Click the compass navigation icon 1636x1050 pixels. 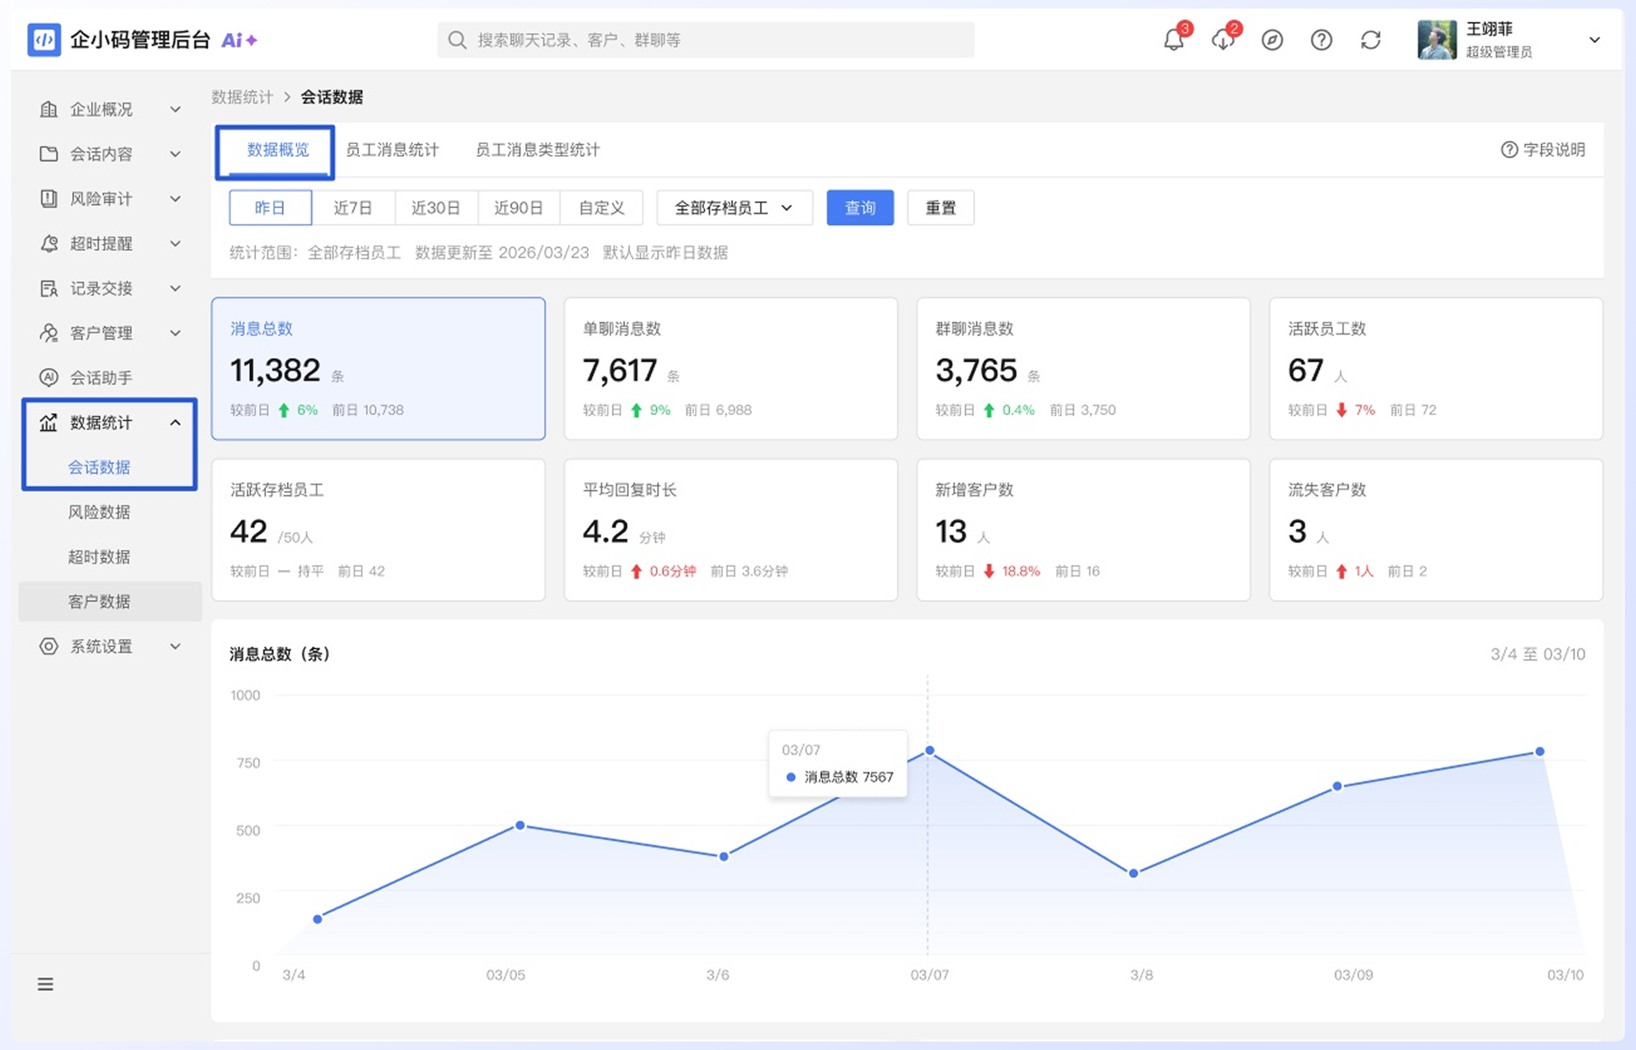1272,40
